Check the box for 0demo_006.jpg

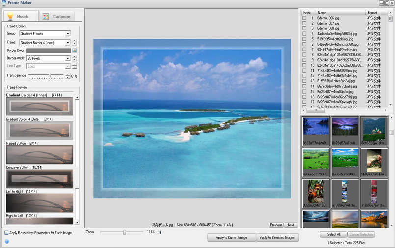tap(304, 18)
